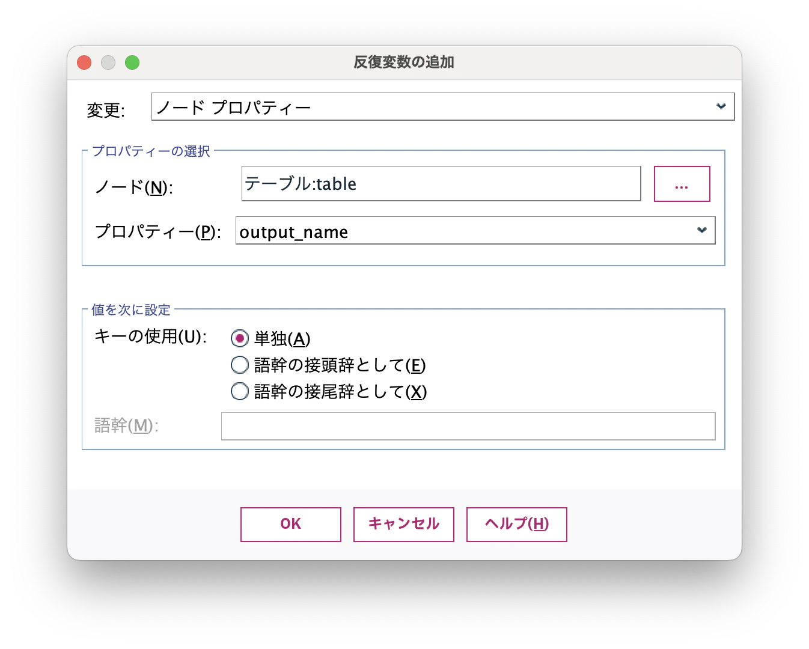Screen dimensions: 809x649
Task: Select the 単独(A) radio button
Action: pos(240,338)
